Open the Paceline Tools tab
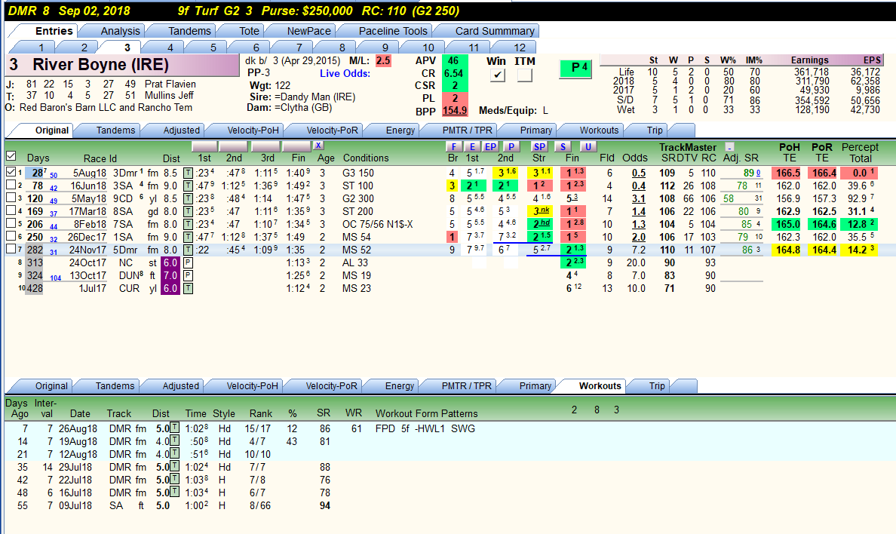The image size is (896, 534). (x=393, y=31)
